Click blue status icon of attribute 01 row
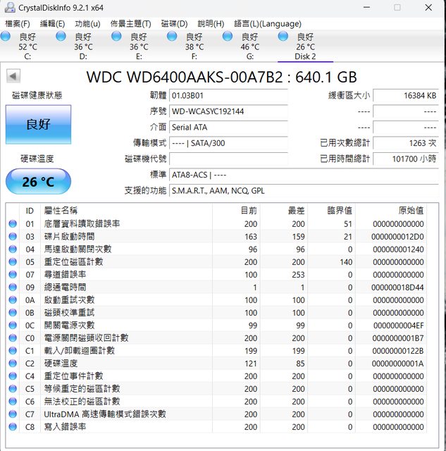The image size is (446, 451). point(13,223)
